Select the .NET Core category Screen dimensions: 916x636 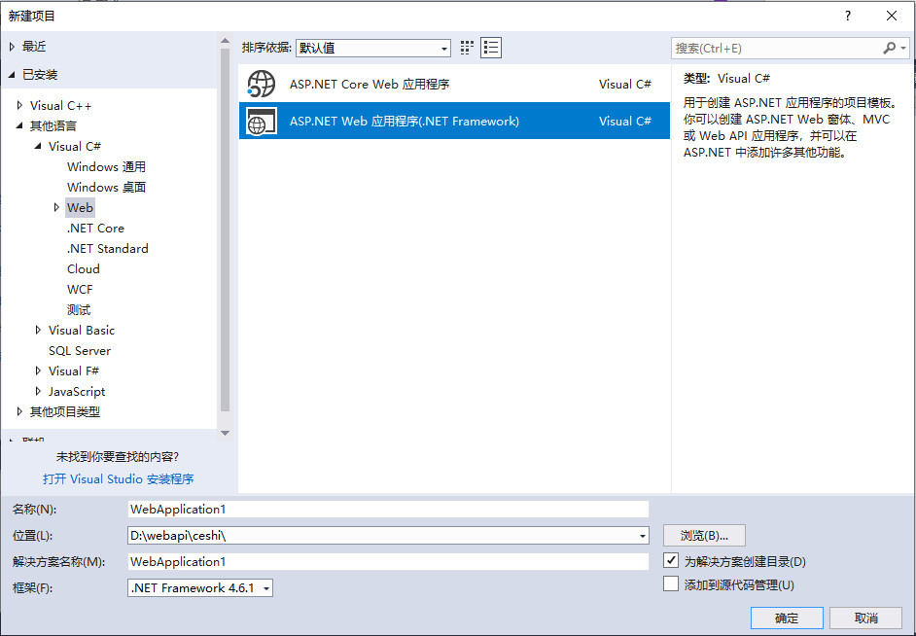(96, 228)
